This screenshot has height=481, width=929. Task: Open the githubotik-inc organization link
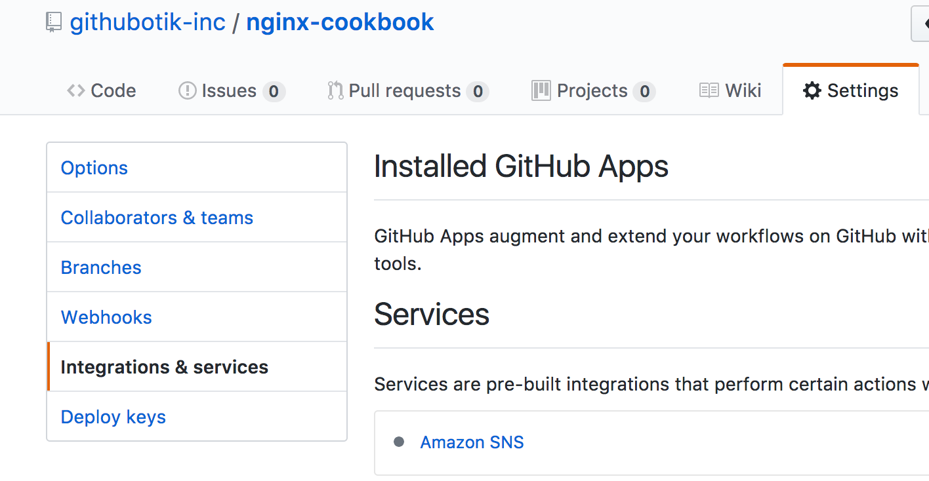point(148,22)
